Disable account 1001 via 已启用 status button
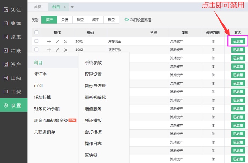248x163 pixels. [x=238, y=41]
